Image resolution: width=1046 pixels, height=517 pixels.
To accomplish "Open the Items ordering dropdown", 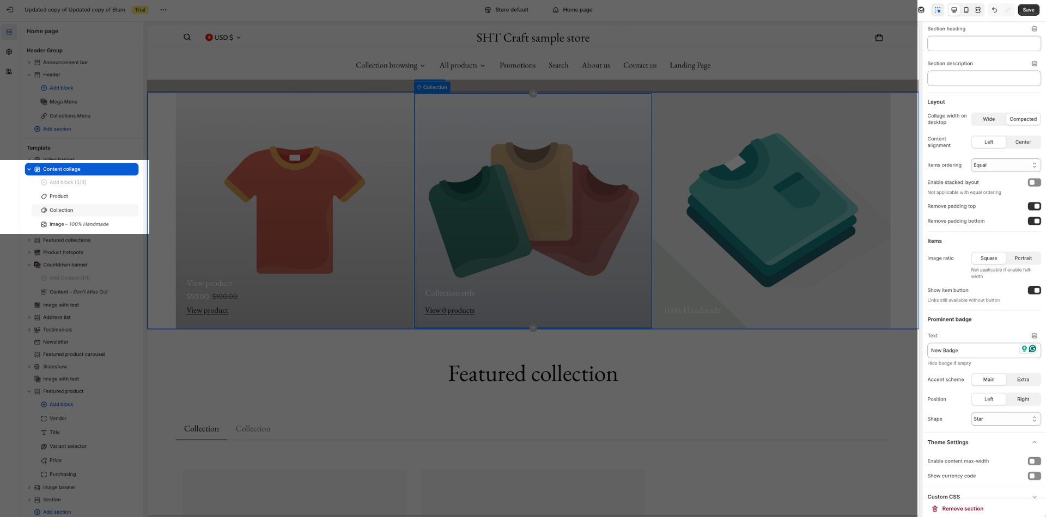I will (x=1005, y=165).
